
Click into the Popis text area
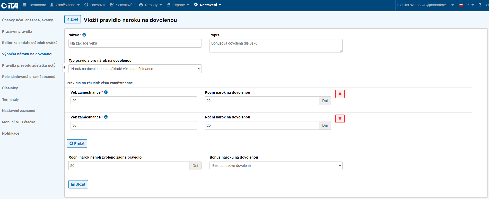(276, 46)
